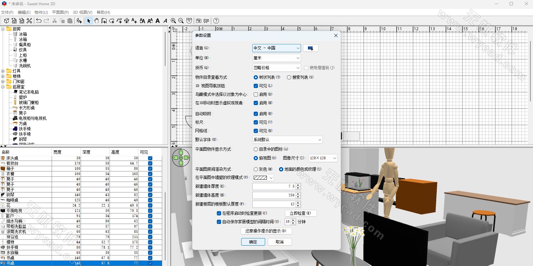Open the 物件(U) menu

click(x=41, y=12)
